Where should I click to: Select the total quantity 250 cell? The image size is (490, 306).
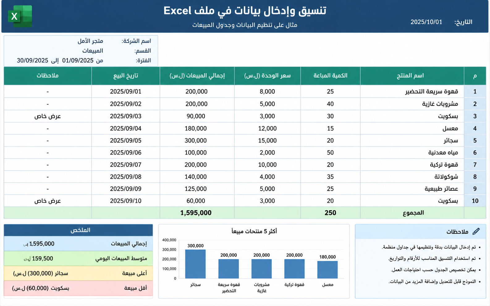pyautogui.click(x=330, y=213)
